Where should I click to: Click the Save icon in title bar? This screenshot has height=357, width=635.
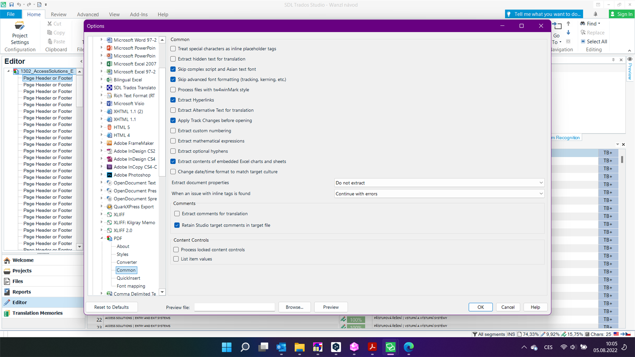pos(11,5)
